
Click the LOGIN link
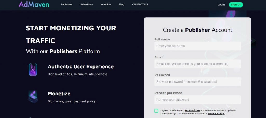[221, 5]
